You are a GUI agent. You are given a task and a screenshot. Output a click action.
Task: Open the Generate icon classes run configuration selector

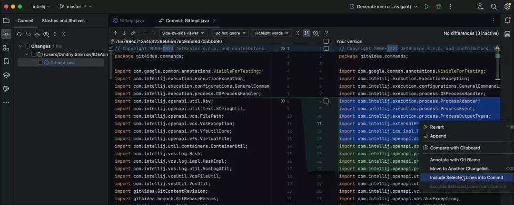pos(384,7)
